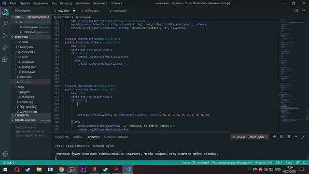Open errors and warnings count in status bar

(x=9, y=163)
